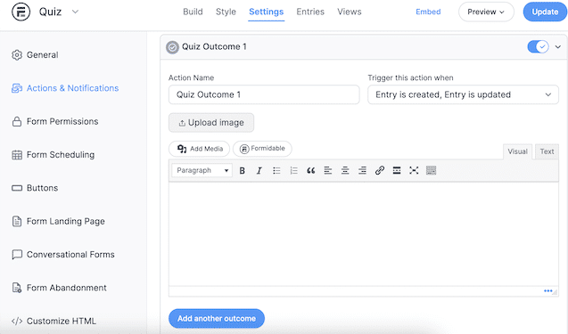
Task: Open Form Landing Page settings
Action: tap(66, 221)
